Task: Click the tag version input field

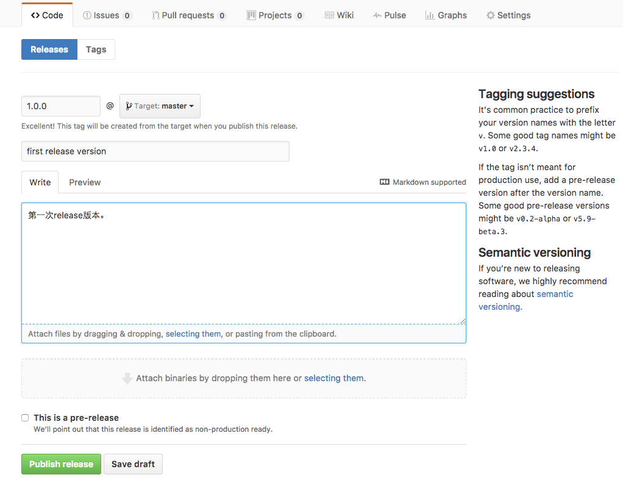Action: click(61, 106)
